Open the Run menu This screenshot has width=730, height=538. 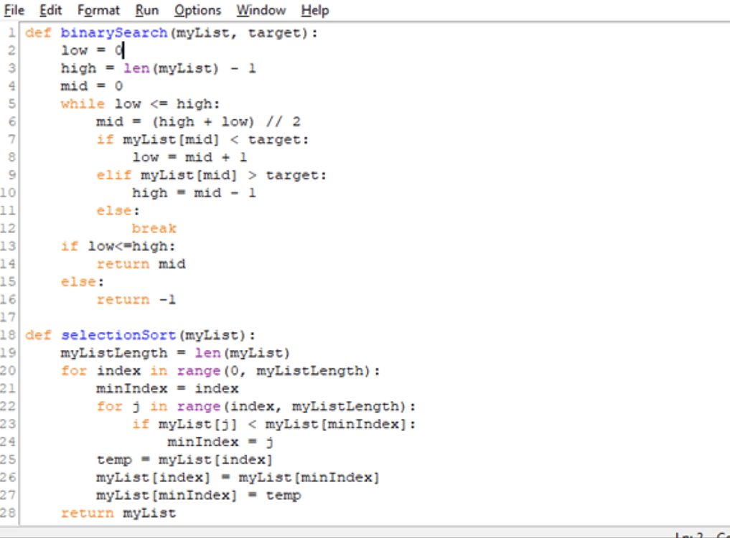coord(146,10)
